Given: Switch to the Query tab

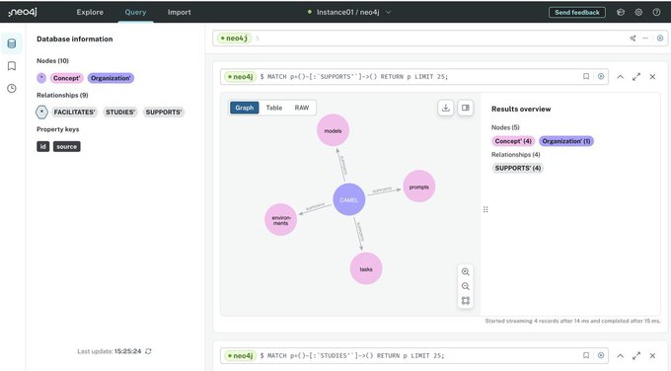Looking at the screenshot, I should tap(135, 12).
